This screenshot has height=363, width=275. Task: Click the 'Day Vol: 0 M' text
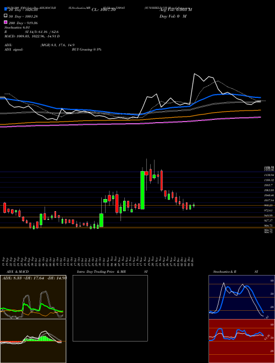pyautogui.click(x=173, y=16)
